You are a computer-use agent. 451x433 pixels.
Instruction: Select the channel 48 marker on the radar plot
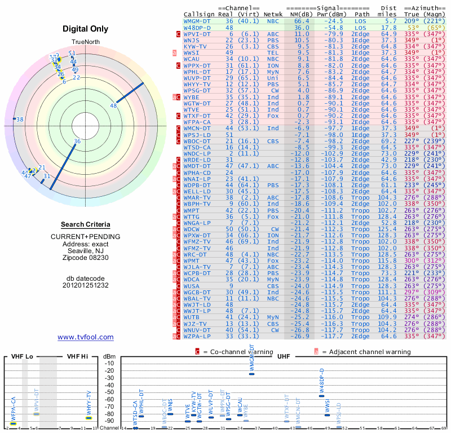coord(113,105)
